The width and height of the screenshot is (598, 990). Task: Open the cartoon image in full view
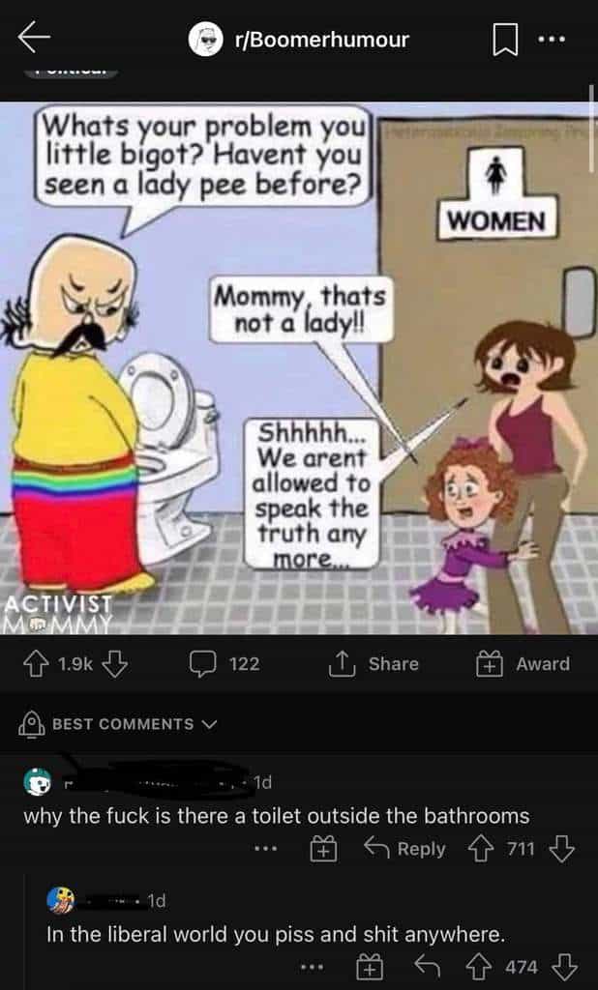(x=299, y=368)
